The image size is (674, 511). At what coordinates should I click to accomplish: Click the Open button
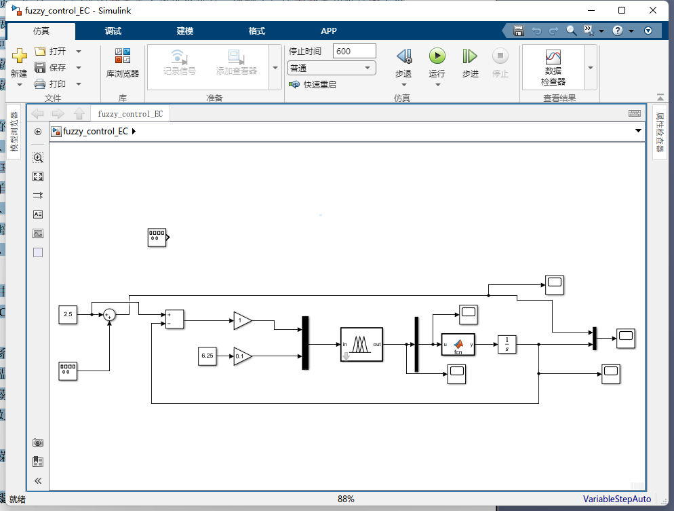coord(51,51)
